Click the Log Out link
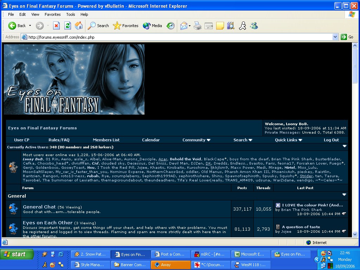Screen dimensions: 360x270 (331, 140)
